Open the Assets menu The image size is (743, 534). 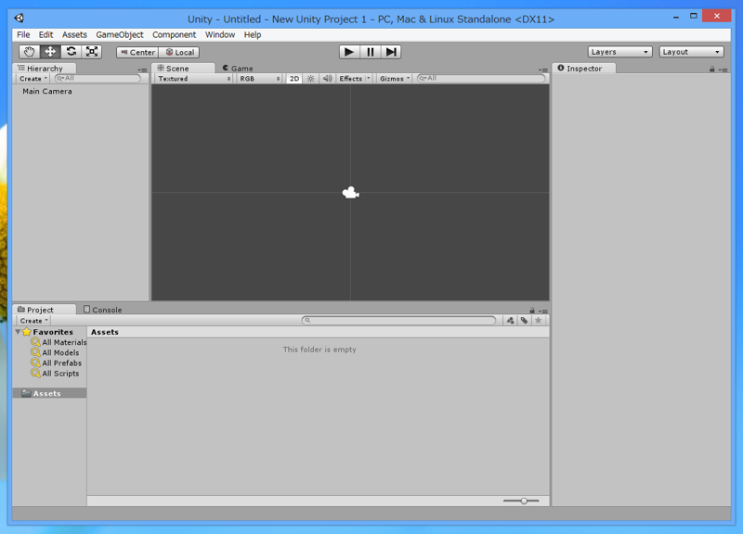coord(74,34)
